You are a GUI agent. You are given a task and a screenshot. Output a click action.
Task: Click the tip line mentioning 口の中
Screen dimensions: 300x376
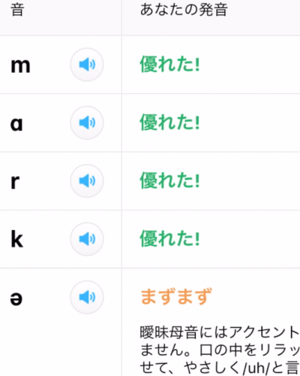point(220,350)
